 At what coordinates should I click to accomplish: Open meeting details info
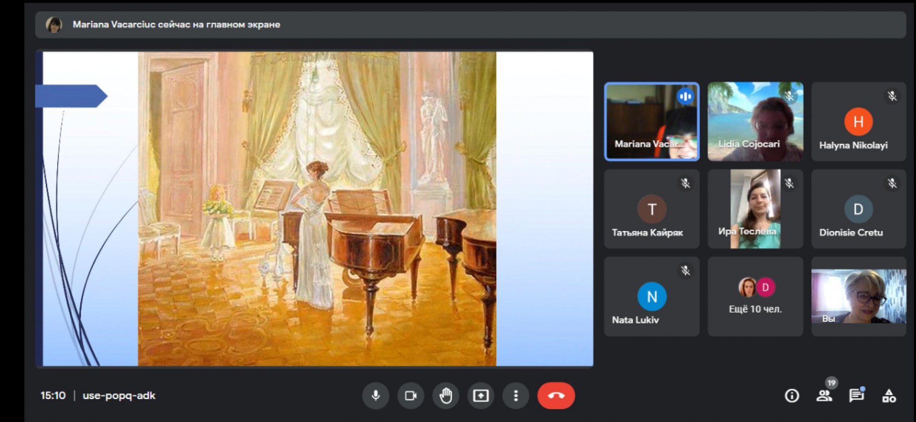pos(792,396)
